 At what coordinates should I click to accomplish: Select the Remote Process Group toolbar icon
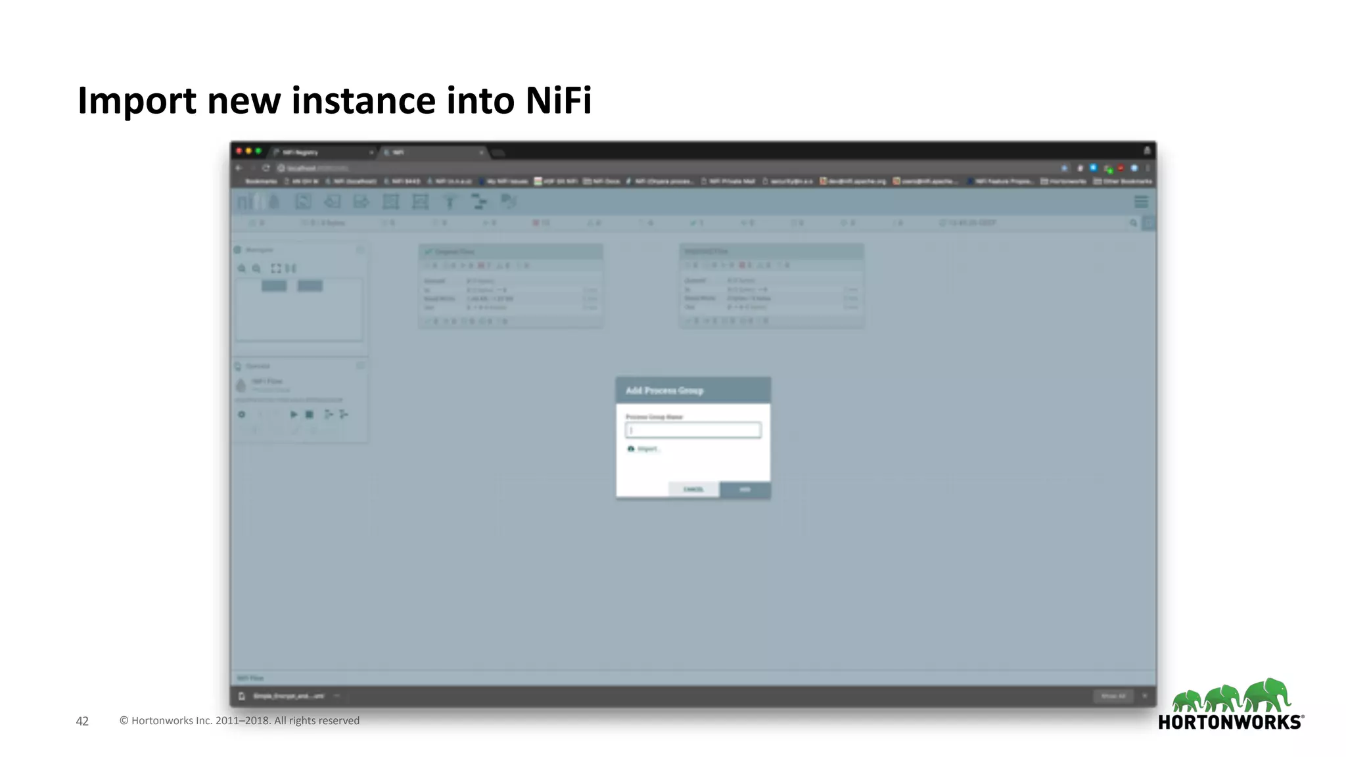[x=421, y=202]
